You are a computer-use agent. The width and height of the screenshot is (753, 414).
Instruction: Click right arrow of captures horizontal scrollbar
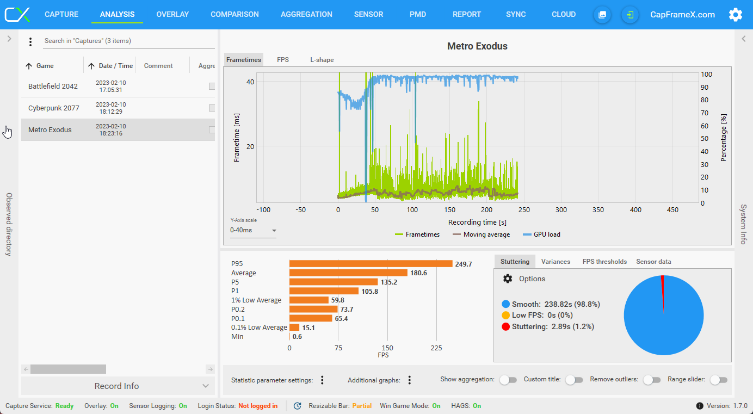click(x=211, y=369)
